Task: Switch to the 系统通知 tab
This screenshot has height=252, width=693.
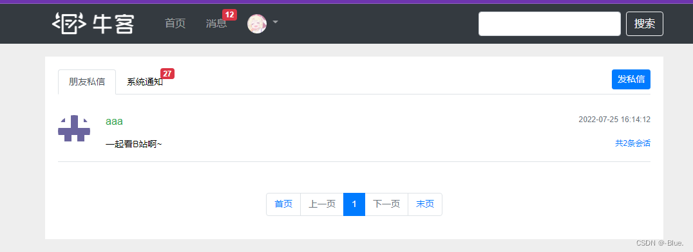Action: (144, 82)
